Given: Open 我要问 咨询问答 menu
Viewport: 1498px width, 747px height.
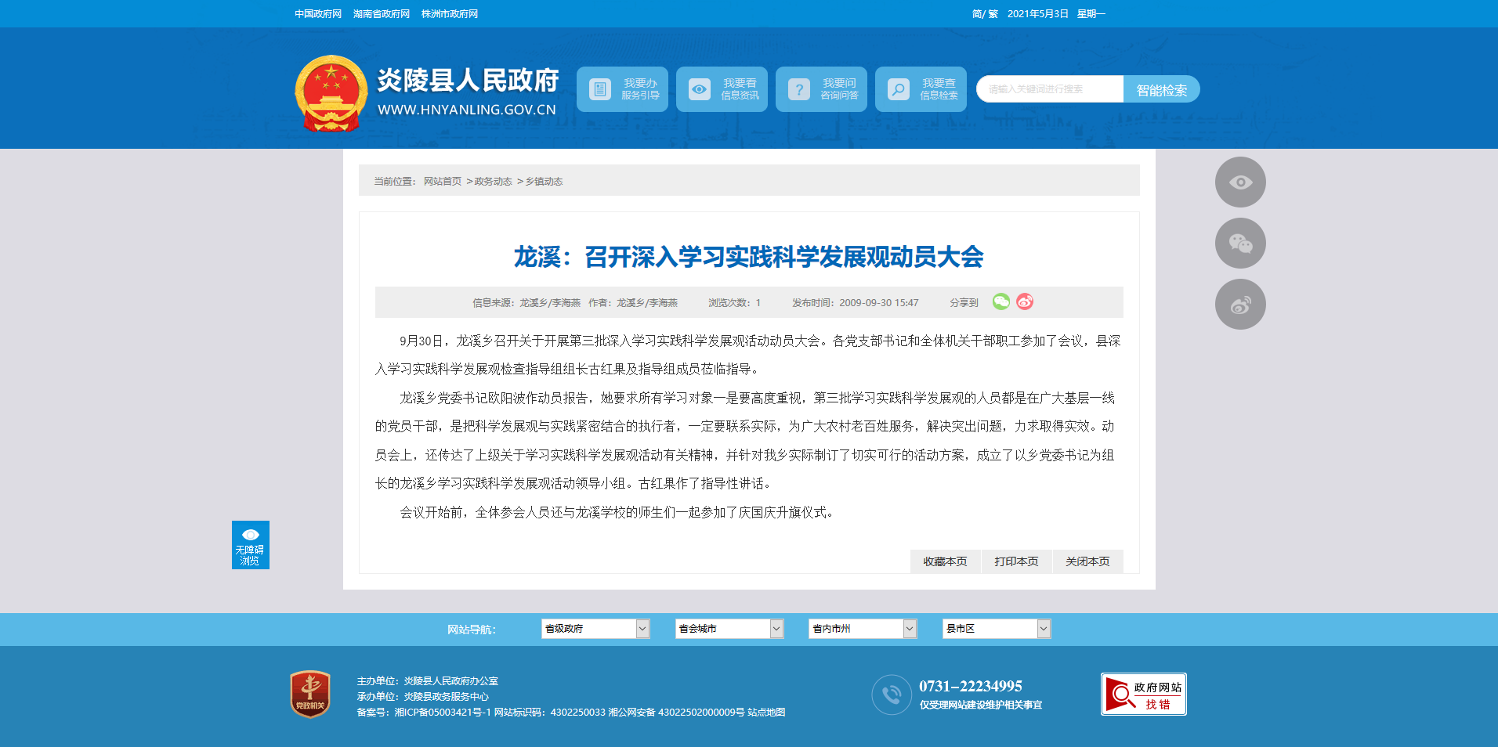Looking at the screenshot, I should (x=821, y=89).
